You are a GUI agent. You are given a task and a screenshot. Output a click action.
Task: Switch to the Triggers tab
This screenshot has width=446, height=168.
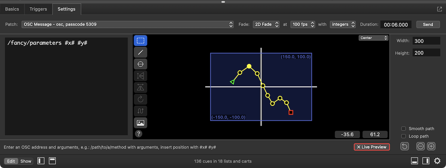click(38, 9)
